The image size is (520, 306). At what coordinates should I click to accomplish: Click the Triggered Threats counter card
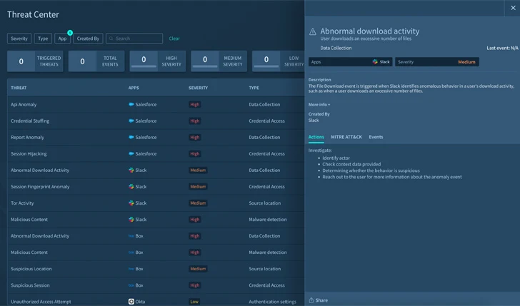(x=35, y=61)
